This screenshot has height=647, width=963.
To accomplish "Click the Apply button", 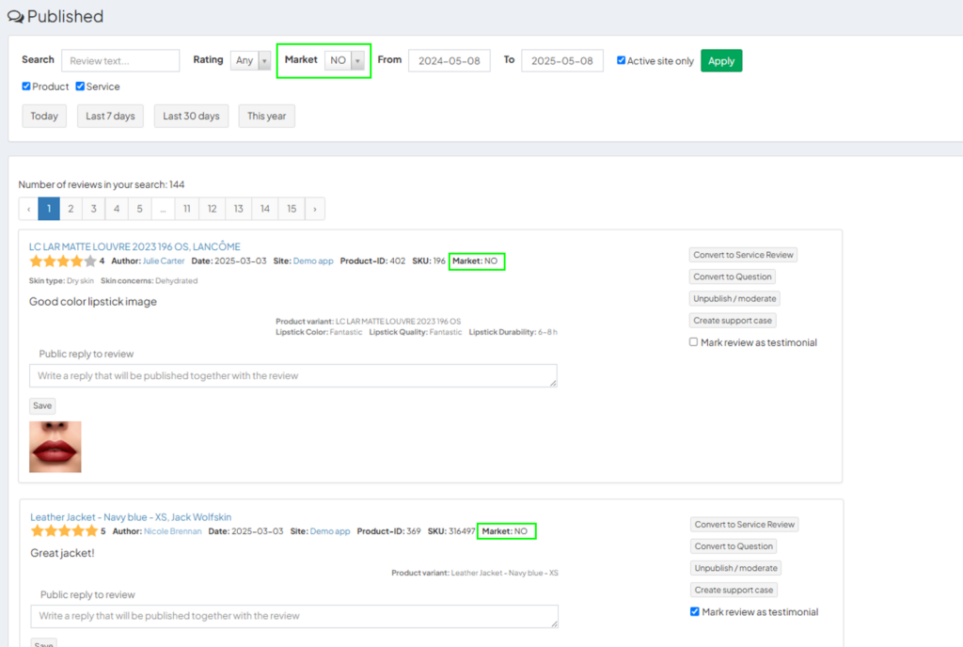I will pos(721,60).
